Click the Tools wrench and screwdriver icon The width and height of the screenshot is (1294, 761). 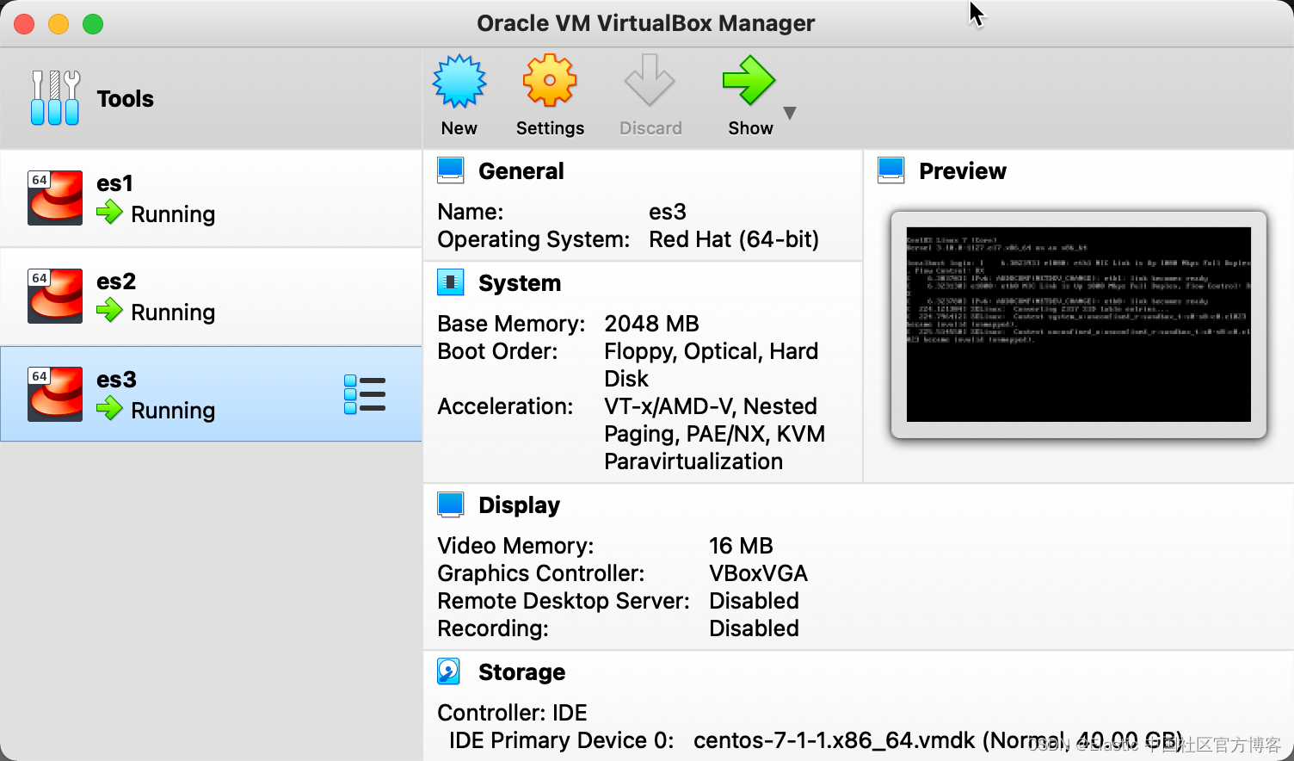[55, 98]
